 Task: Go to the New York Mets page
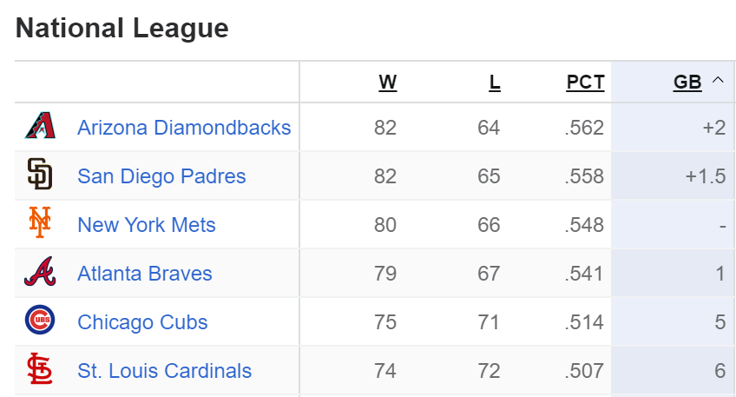coord(147,225)
